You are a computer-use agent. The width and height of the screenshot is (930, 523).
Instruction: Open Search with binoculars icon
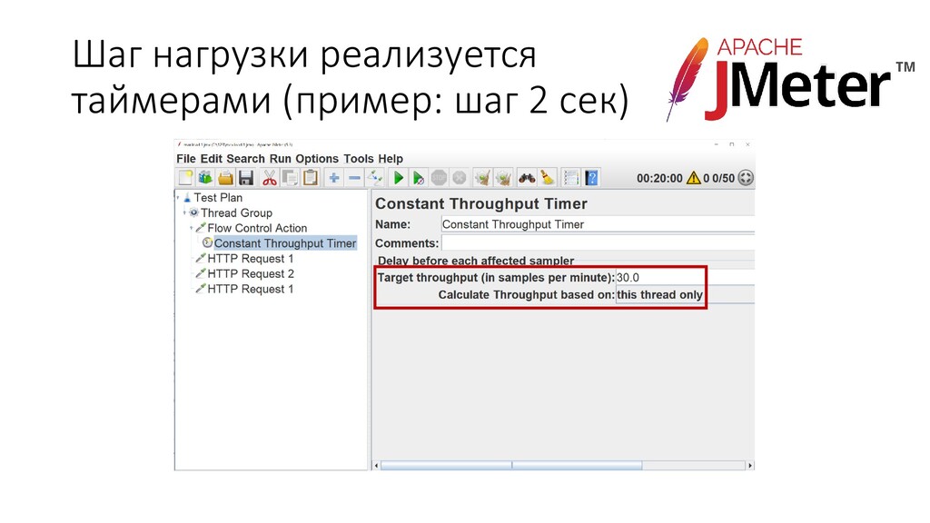pos(527,178)
